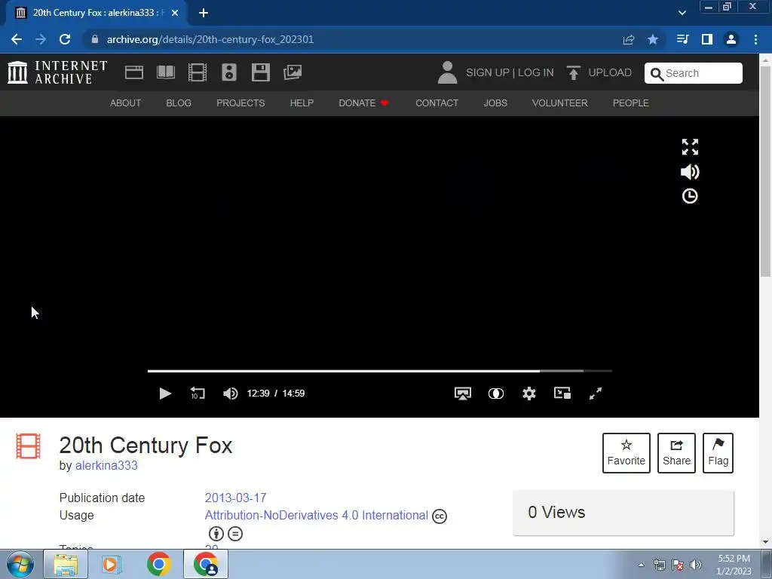This screenshot has height=579, width=772.
Task: Click the 12:39 / 14:59 time display
Action: 276,394
